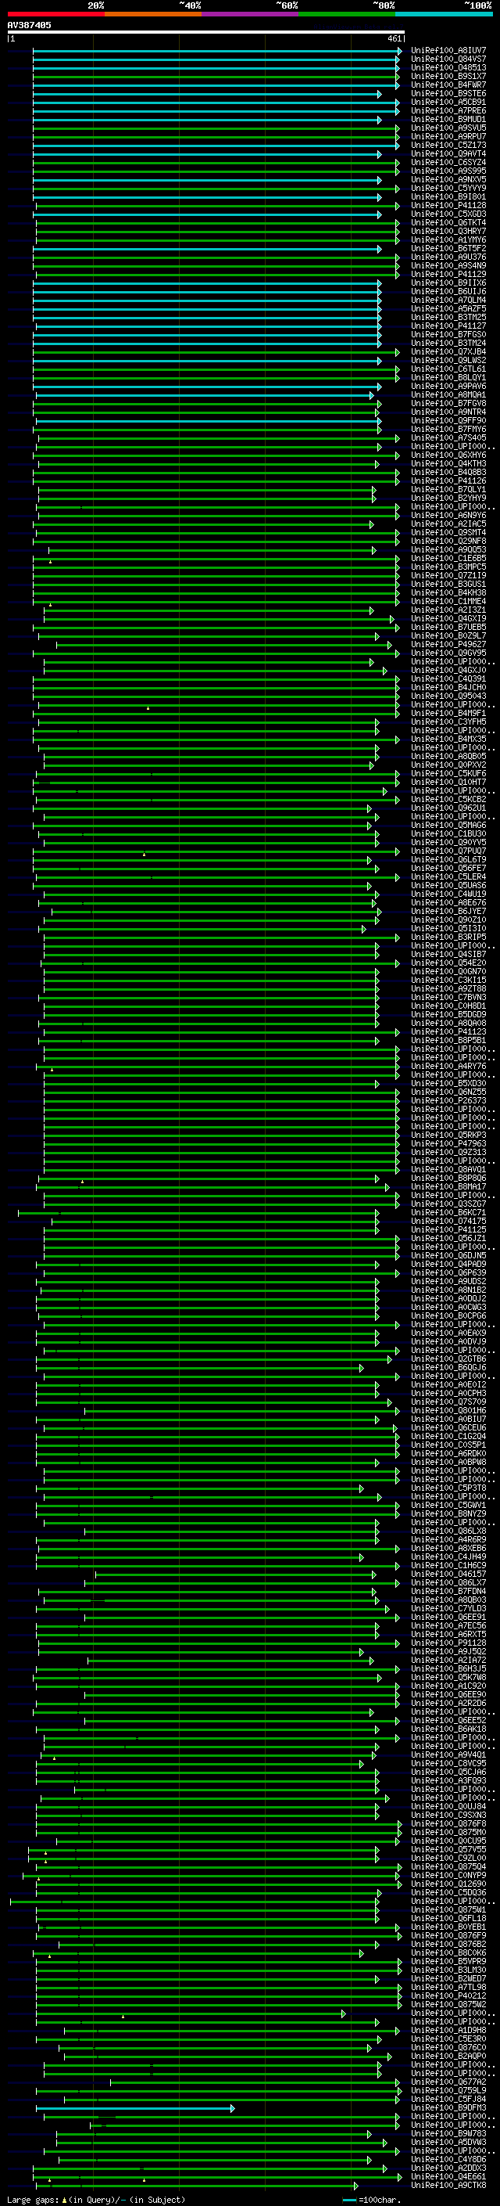Click the short cyan hit bar for UniRef100_B9DFM3
500x2206 pixels.
(x=135, y=2108)
